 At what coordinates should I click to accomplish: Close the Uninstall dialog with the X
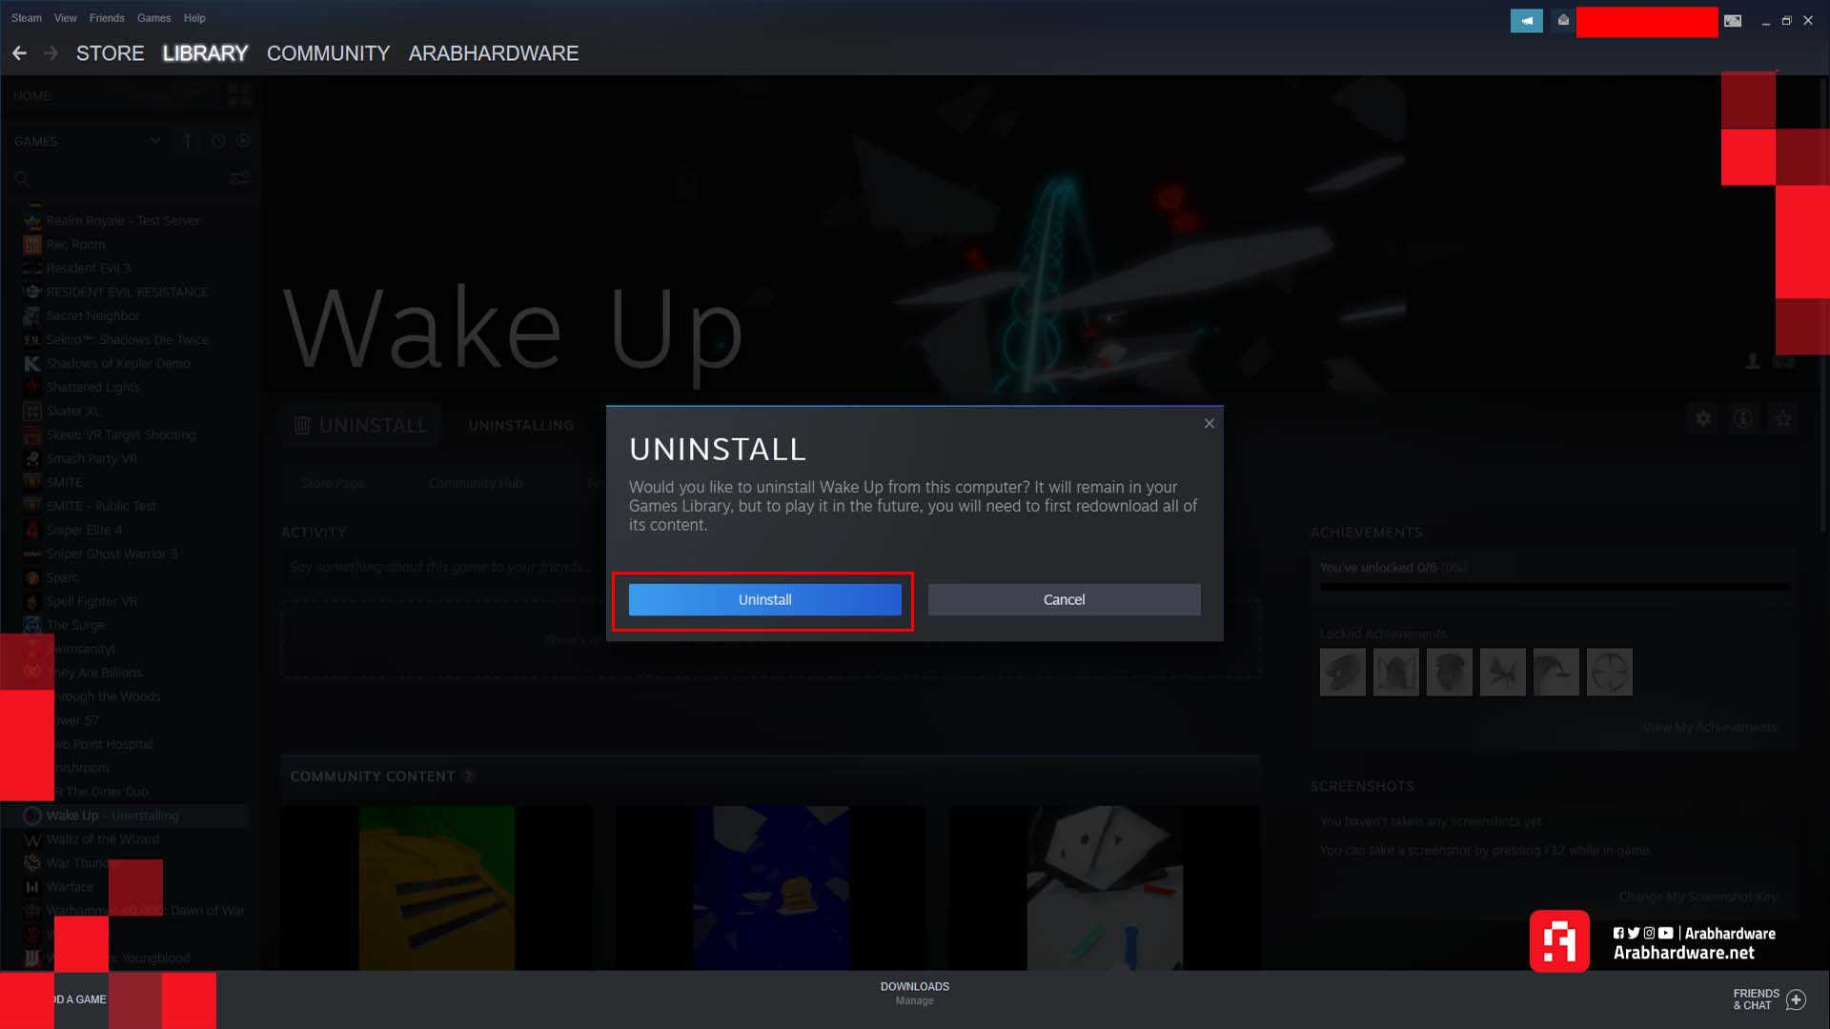tap(1209, 423)
